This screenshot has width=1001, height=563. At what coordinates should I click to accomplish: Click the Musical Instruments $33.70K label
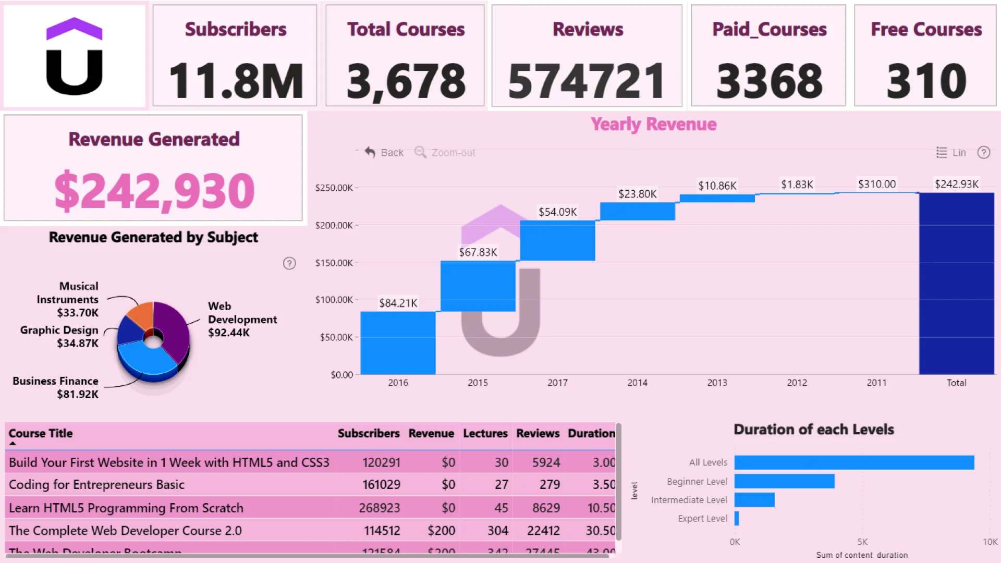click(67, 299)
